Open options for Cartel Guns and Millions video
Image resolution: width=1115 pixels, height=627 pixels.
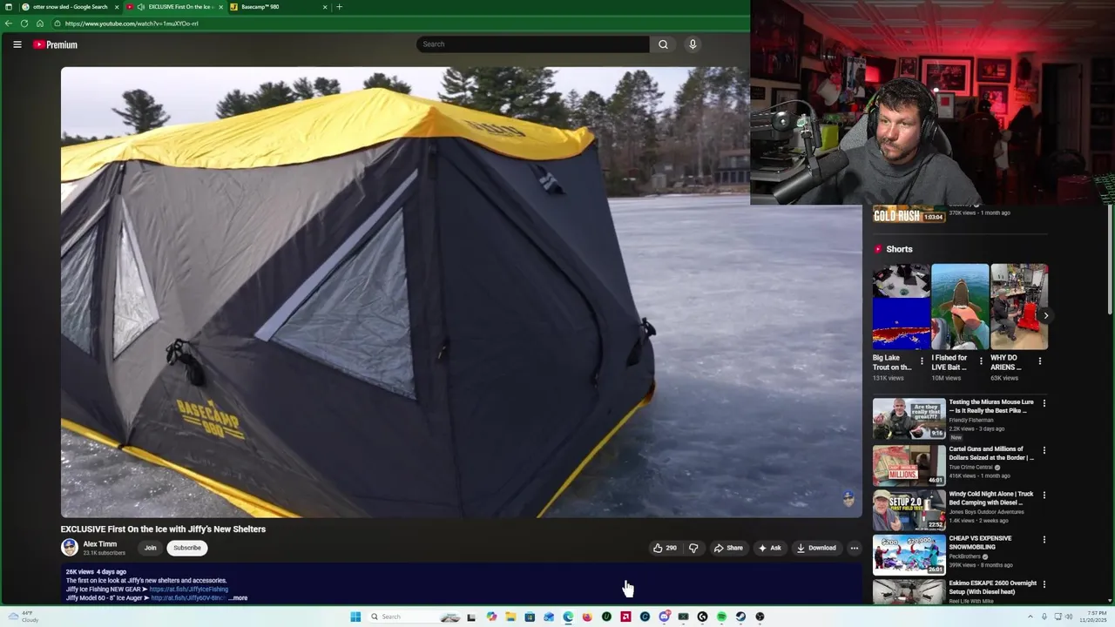[x=1044, y=450]
